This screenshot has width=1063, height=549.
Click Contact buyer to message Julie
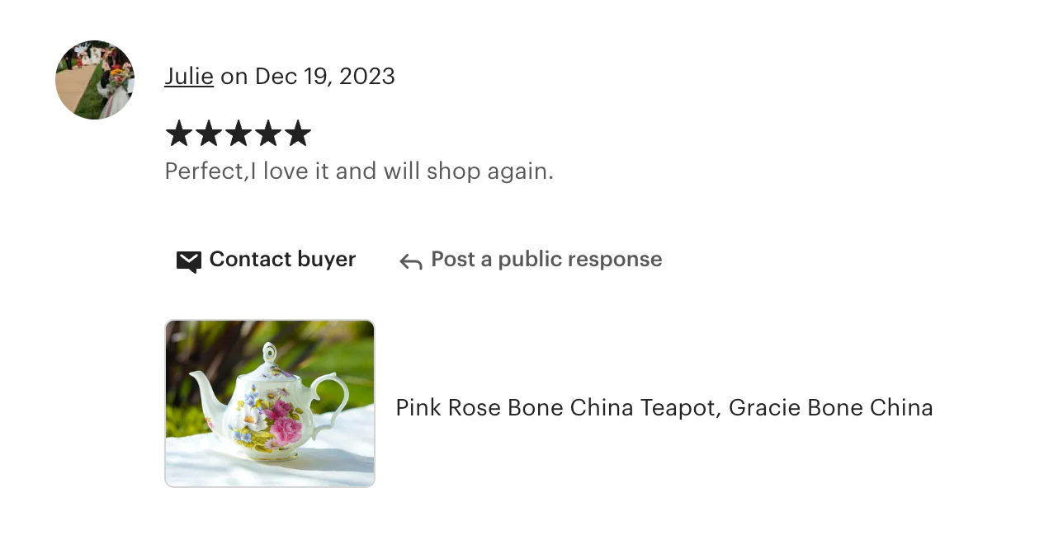coord(282,259)
